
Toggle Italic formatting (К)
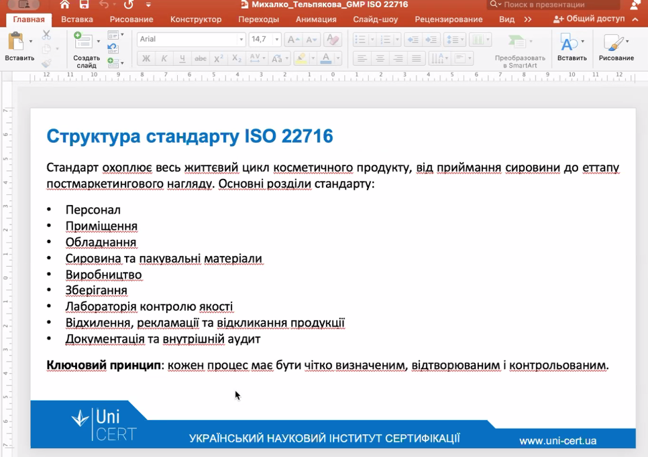(x=164, y=59)
